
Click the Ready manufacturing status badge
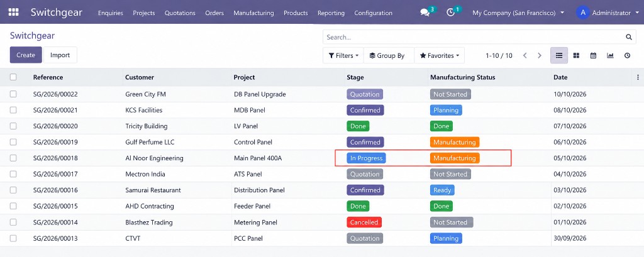point(442,190)
